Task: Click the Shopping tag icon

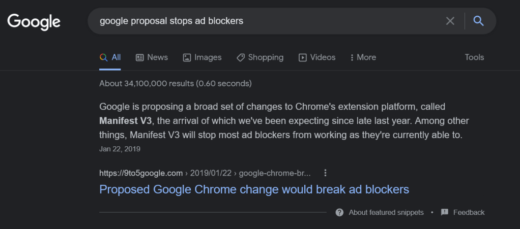Action: 241,57
